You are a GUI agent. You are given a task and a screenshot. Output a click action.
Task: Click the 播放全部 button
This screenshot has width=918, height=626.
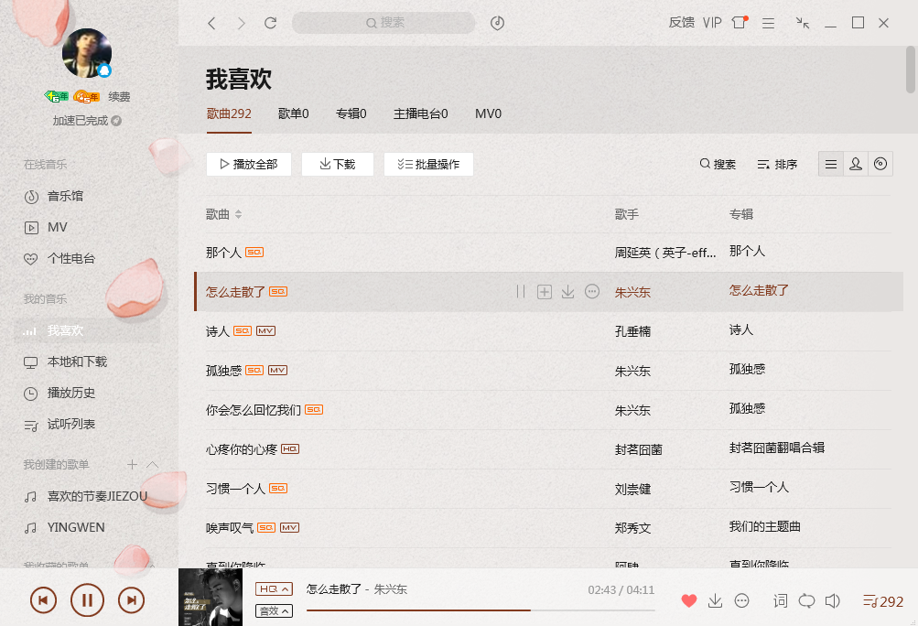[249, 164]
